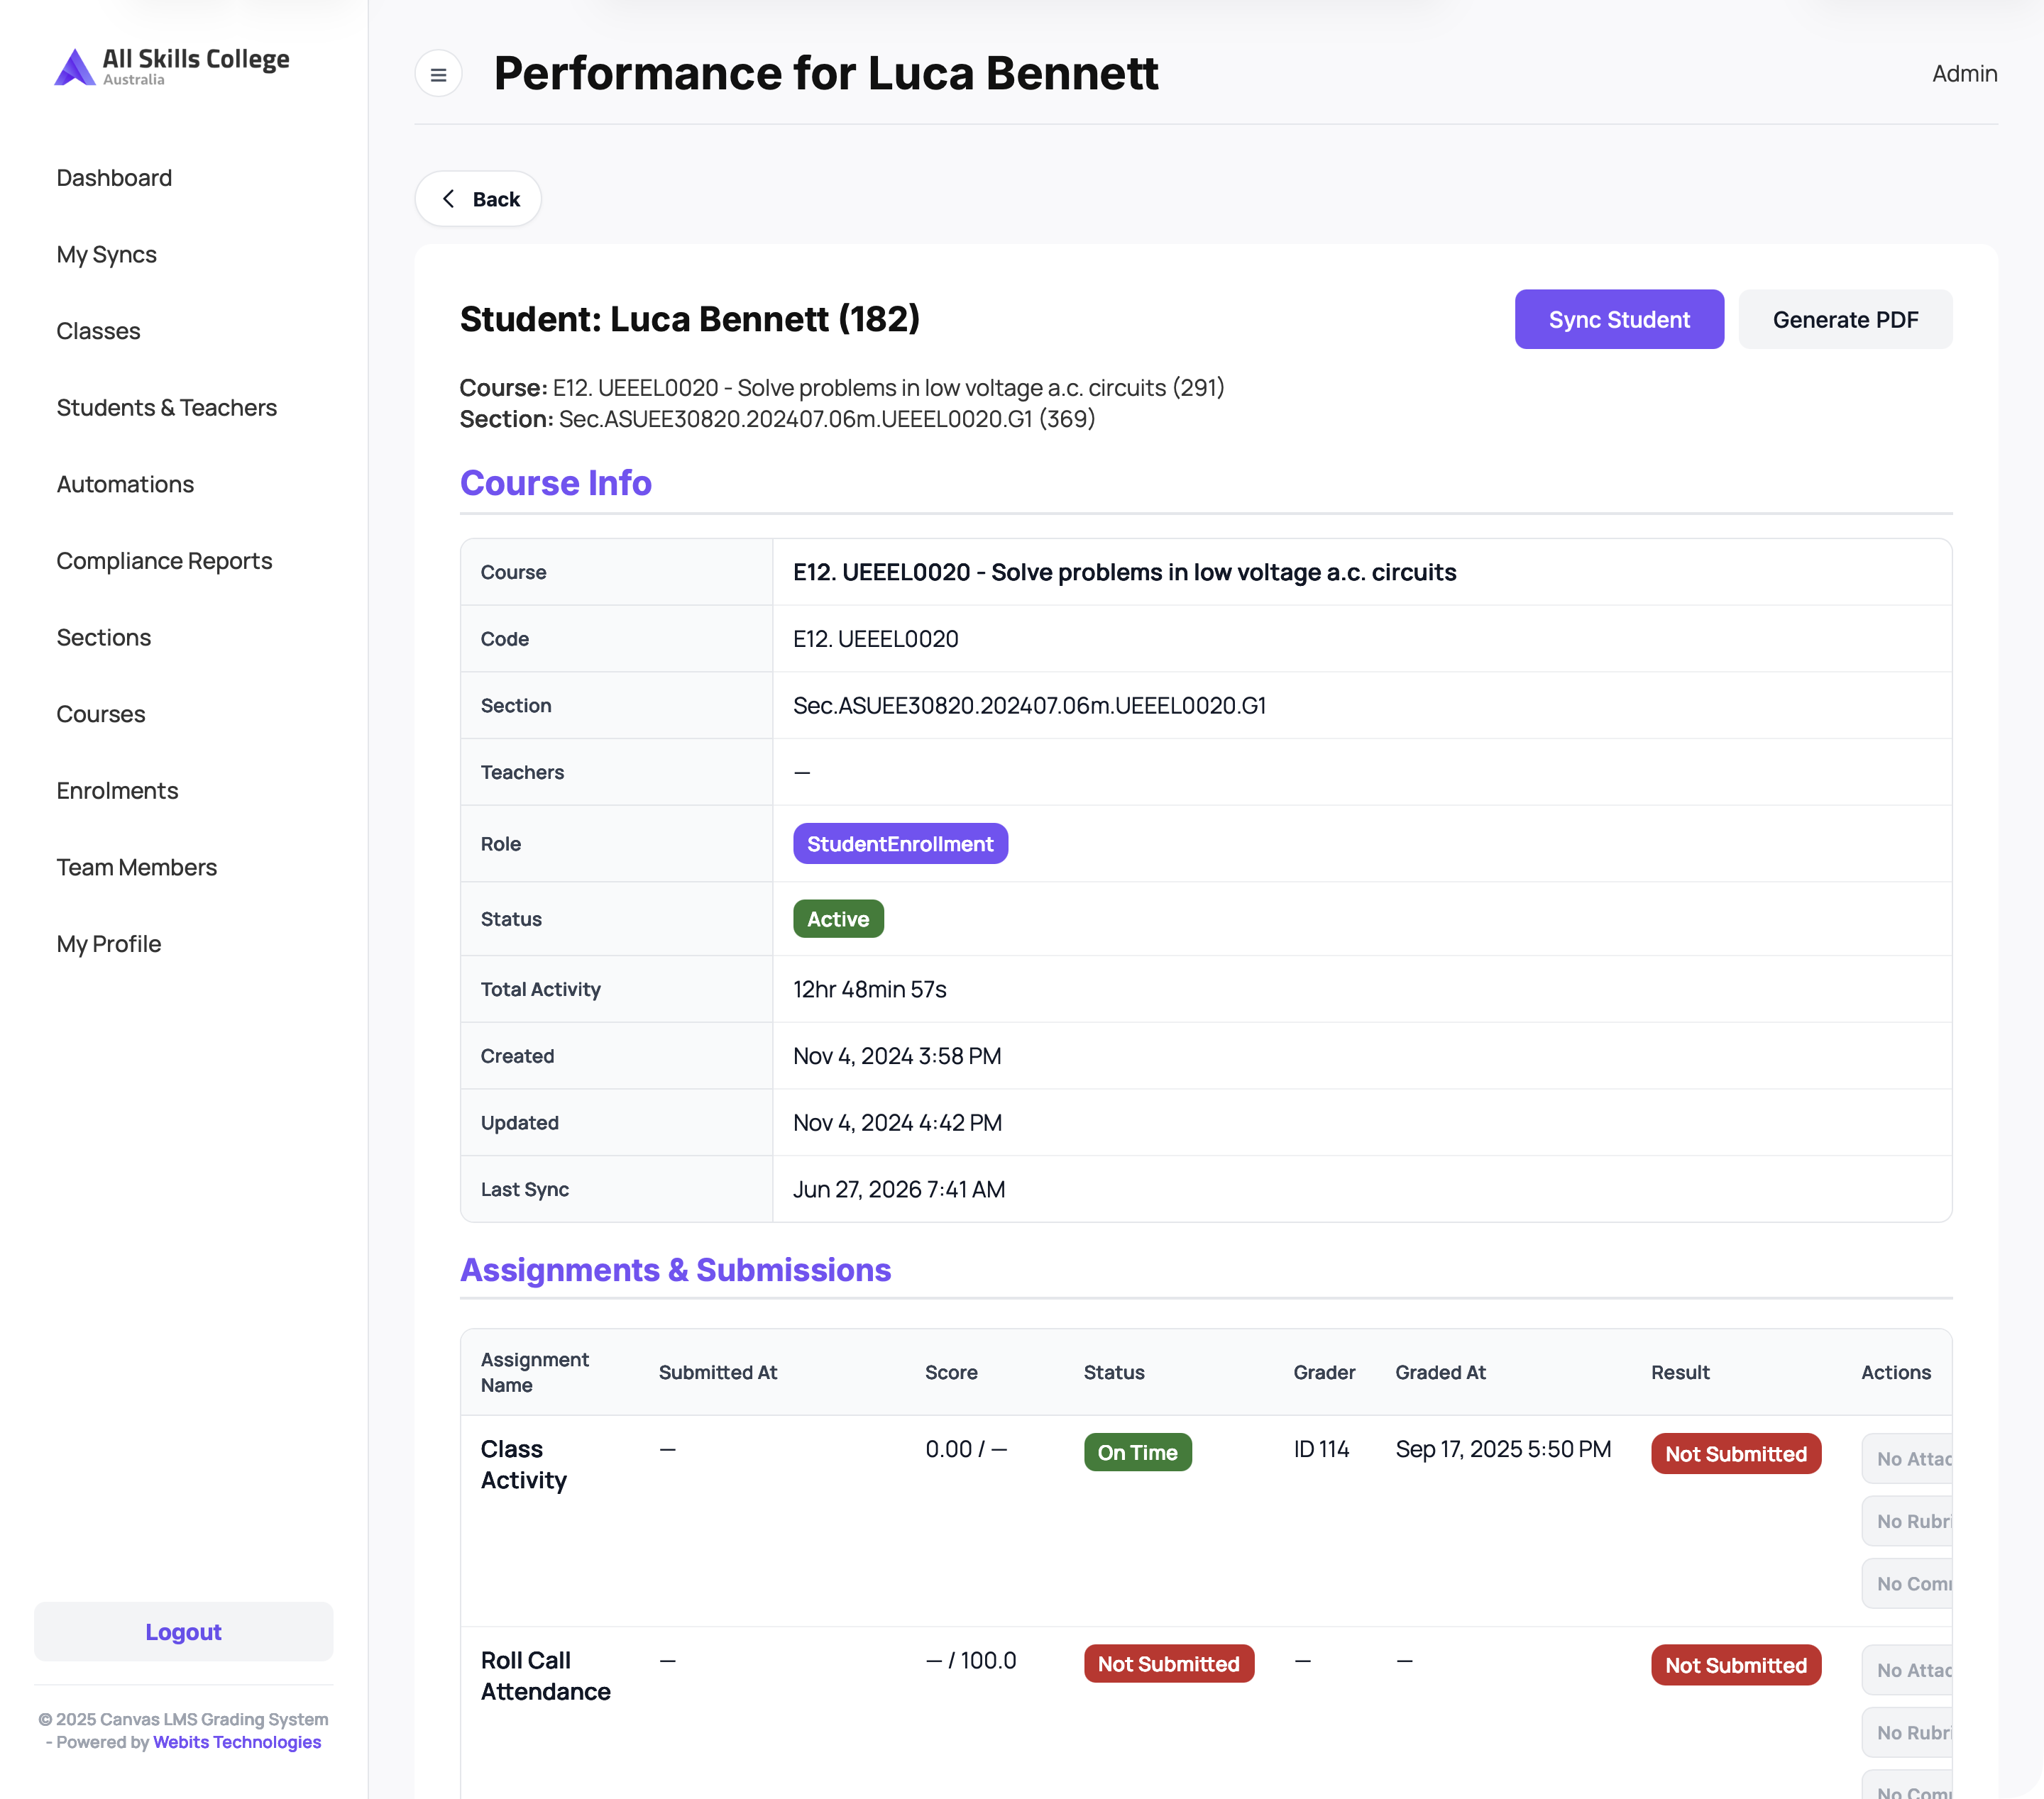Go to My Profile
The width and height of the screenshot is (2044, 1799).
109,944
